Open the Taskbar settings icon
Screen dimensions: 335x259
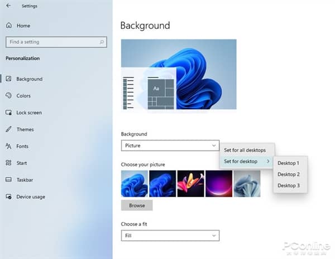point(8,180)
